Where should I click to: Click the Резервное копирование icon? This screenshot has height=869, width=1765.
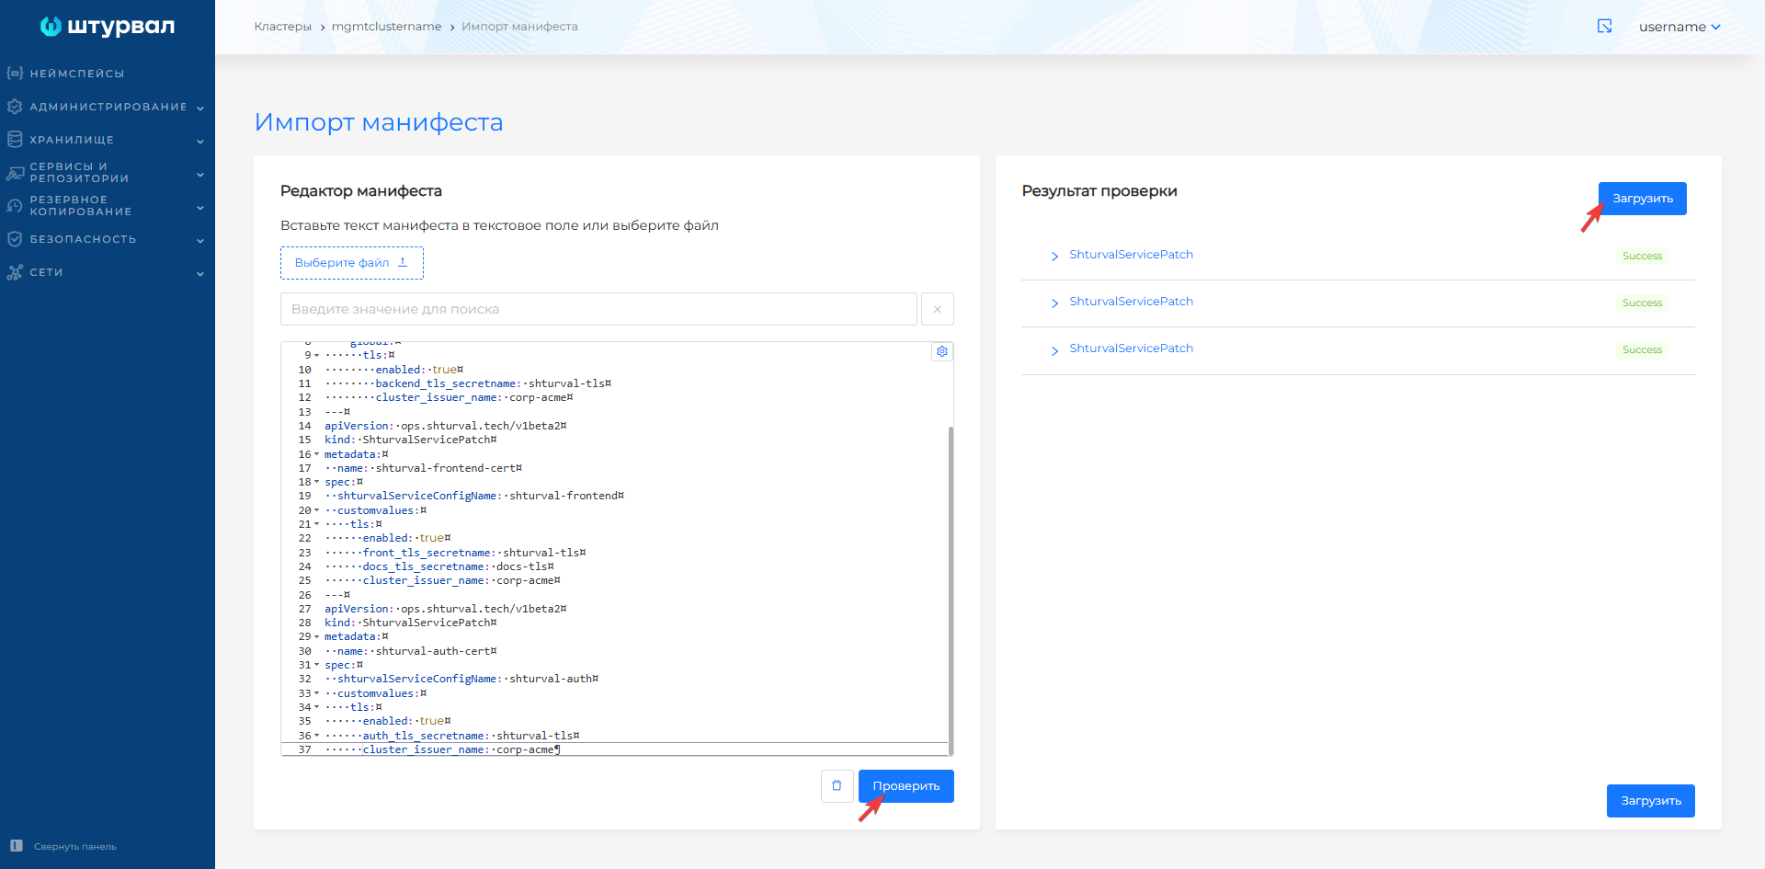[x=15, y=206]
